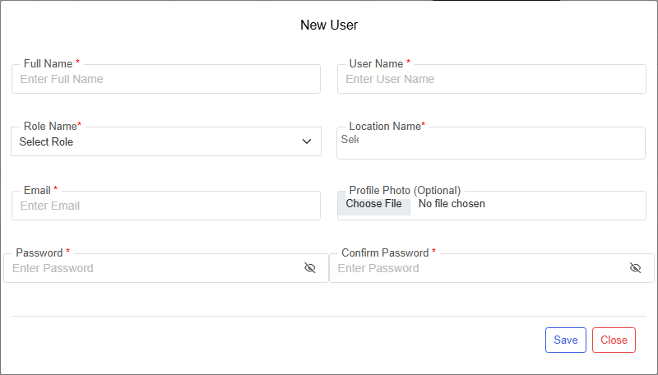Click the "New User" dialog title
The height and width of the screenshot is (375, 658).
329,25
